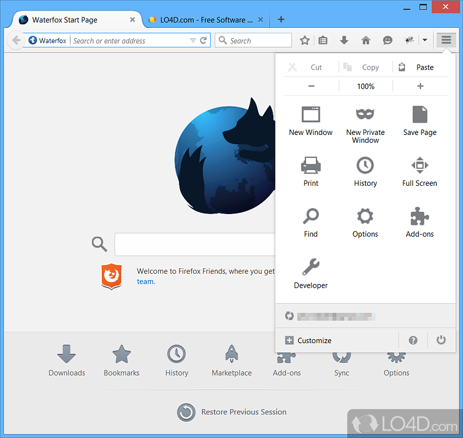Image resolution: width=463 pixels, height=438 pixels.
Task: Bookmark this page with the star icon
Action: [304, 40]
